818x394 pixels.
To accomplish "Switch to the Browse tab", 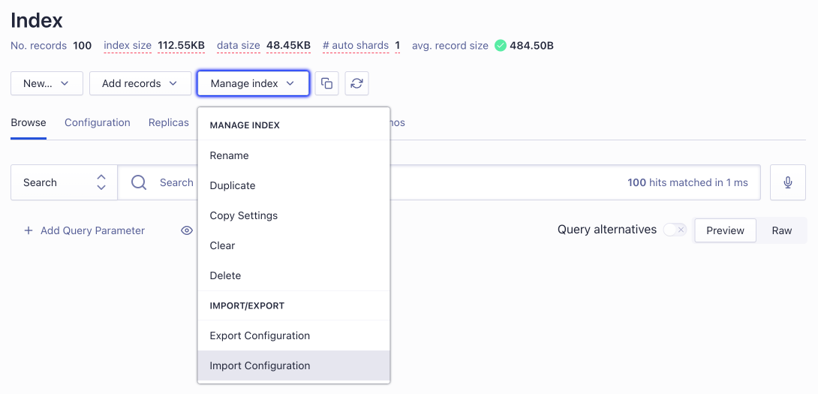I will pyautogui.click(x=29, y=122).
